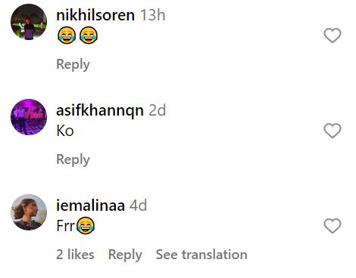
Task: Open the nikhilsoren username link
Action: point(95,15)
